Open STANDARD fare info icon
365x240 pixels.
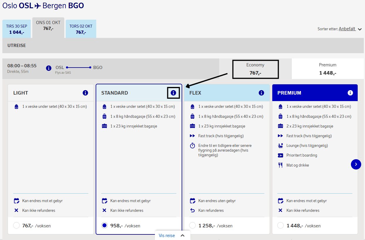coord(173,93)
